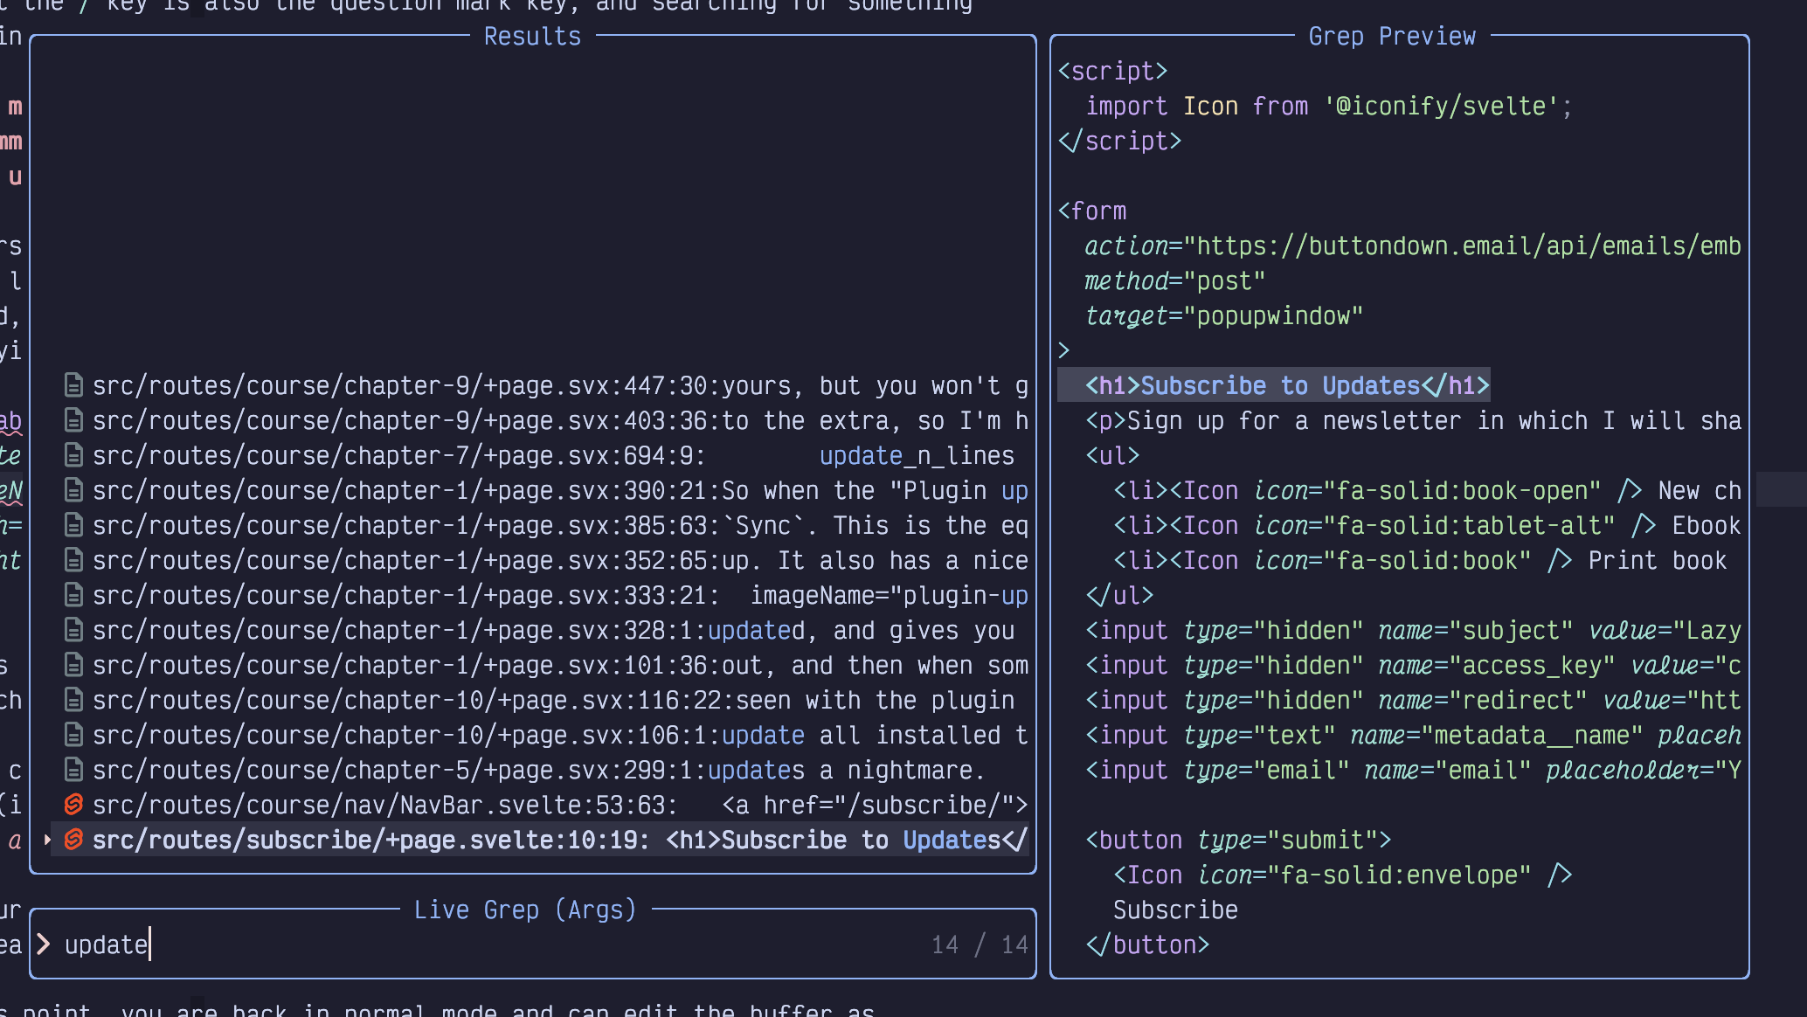Click the prompt chevron in Live Grep

(44, 944)
